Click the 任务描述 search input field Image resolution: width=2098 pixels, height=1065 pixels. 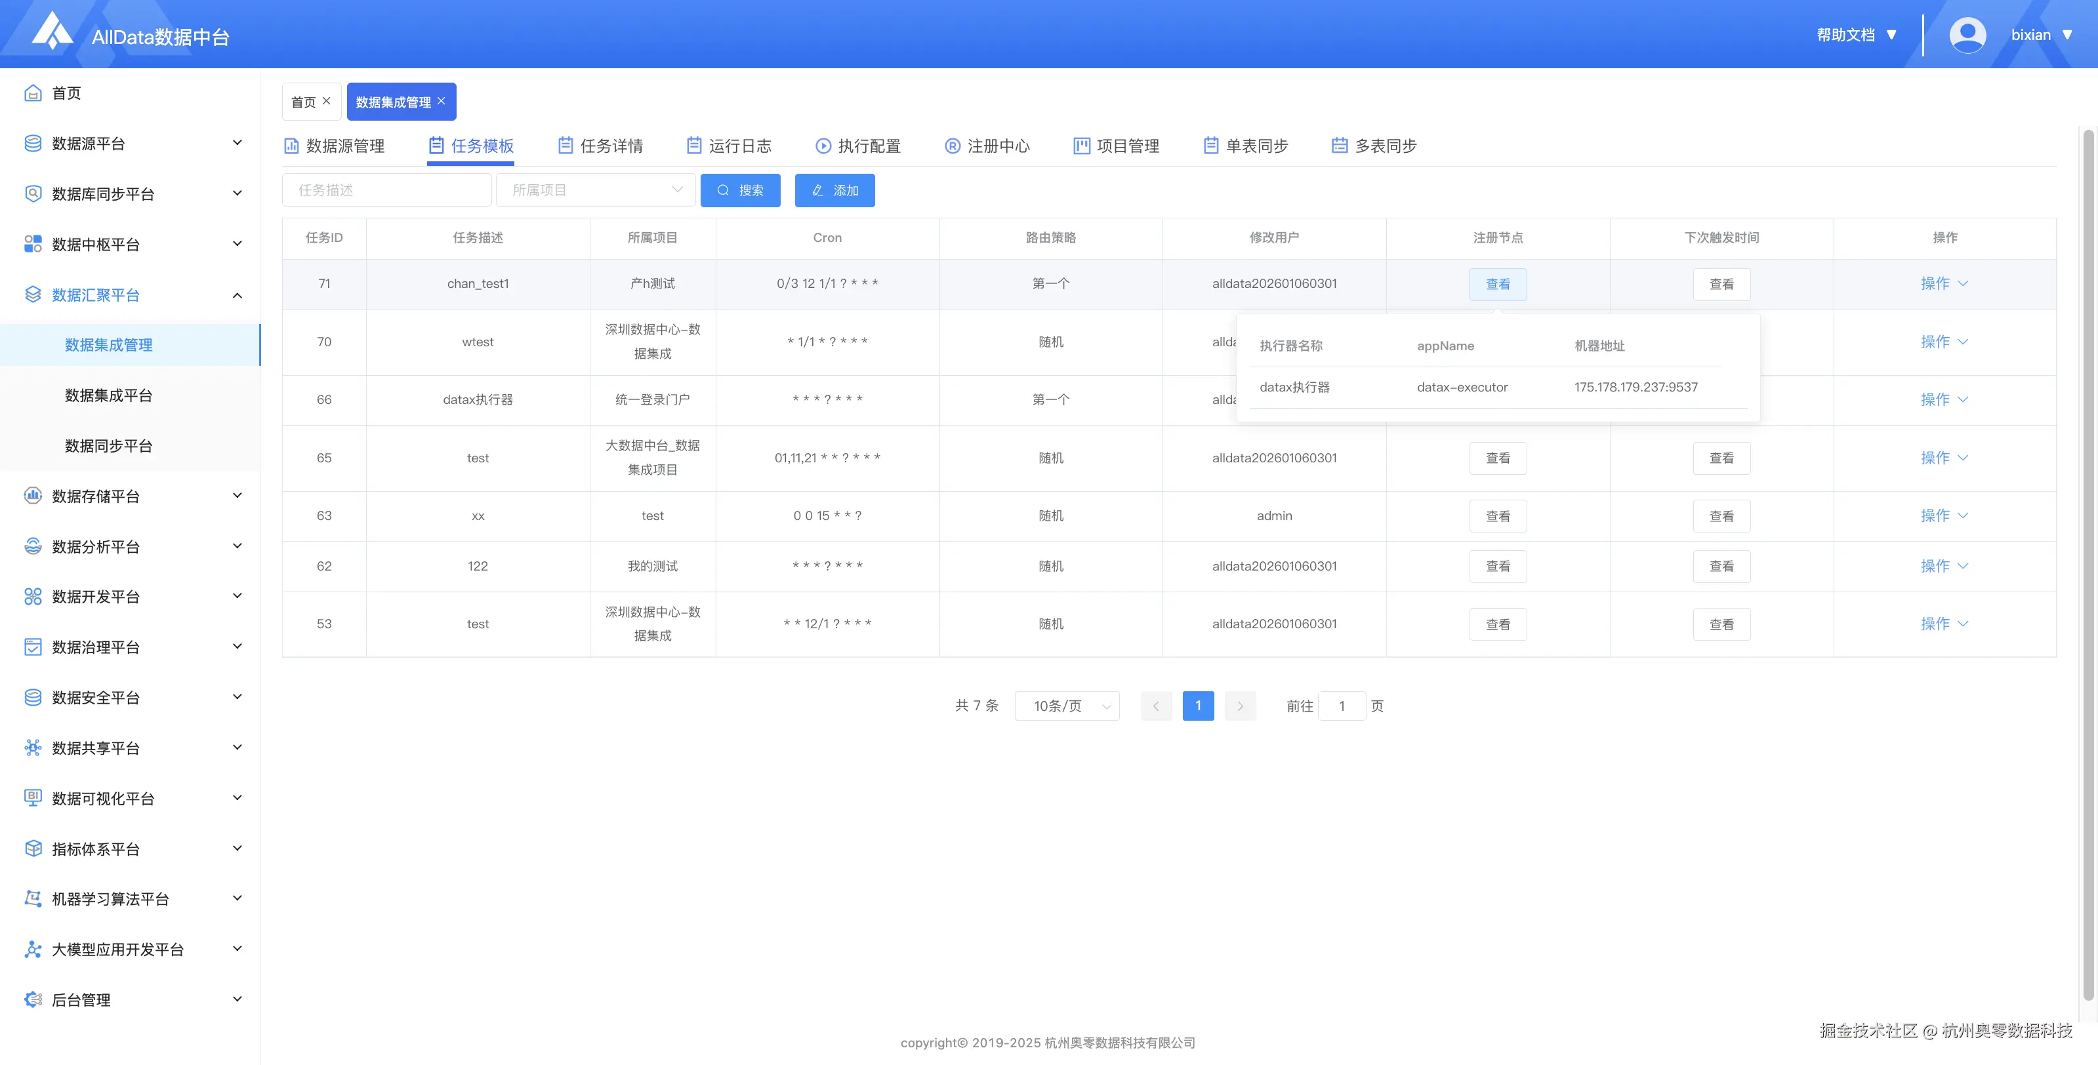[x=387, y=190]
